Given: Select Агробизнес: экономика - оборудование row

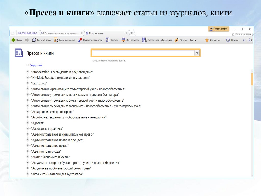Looking at the screenshot, I should pyautogui.click(x=69, y=117).
